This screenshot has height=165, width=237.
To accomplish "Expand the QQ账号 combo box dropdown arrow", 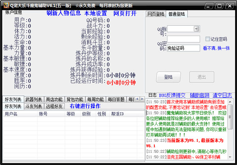I will coord(196,29).
